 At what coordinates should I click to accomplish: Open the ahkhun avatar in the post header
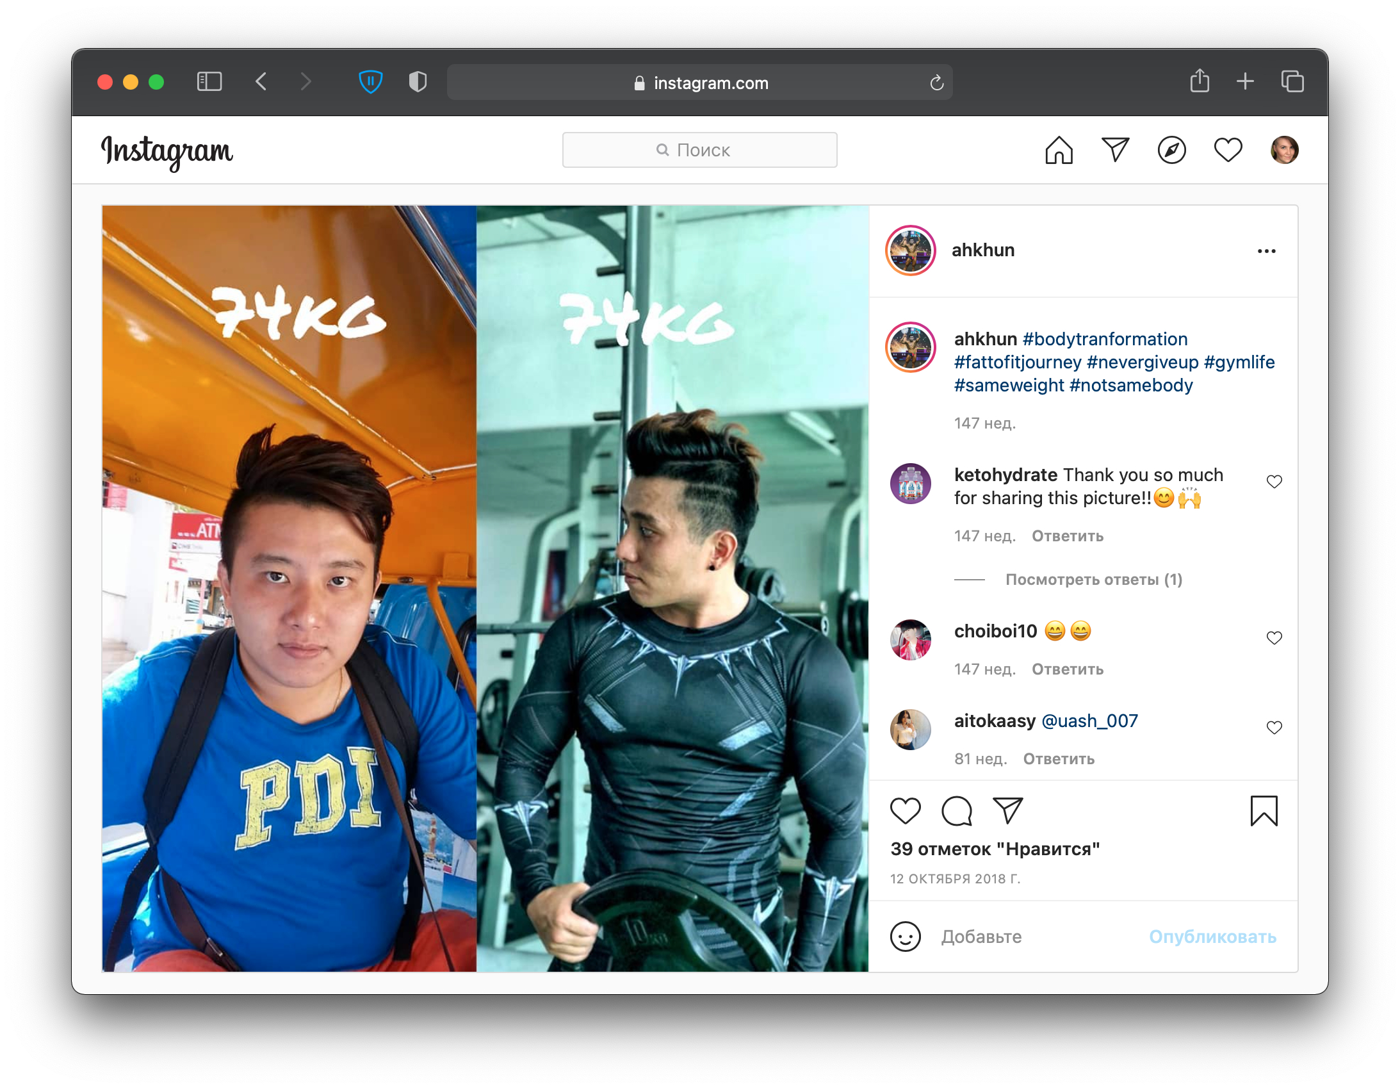(x=910, y=250)
